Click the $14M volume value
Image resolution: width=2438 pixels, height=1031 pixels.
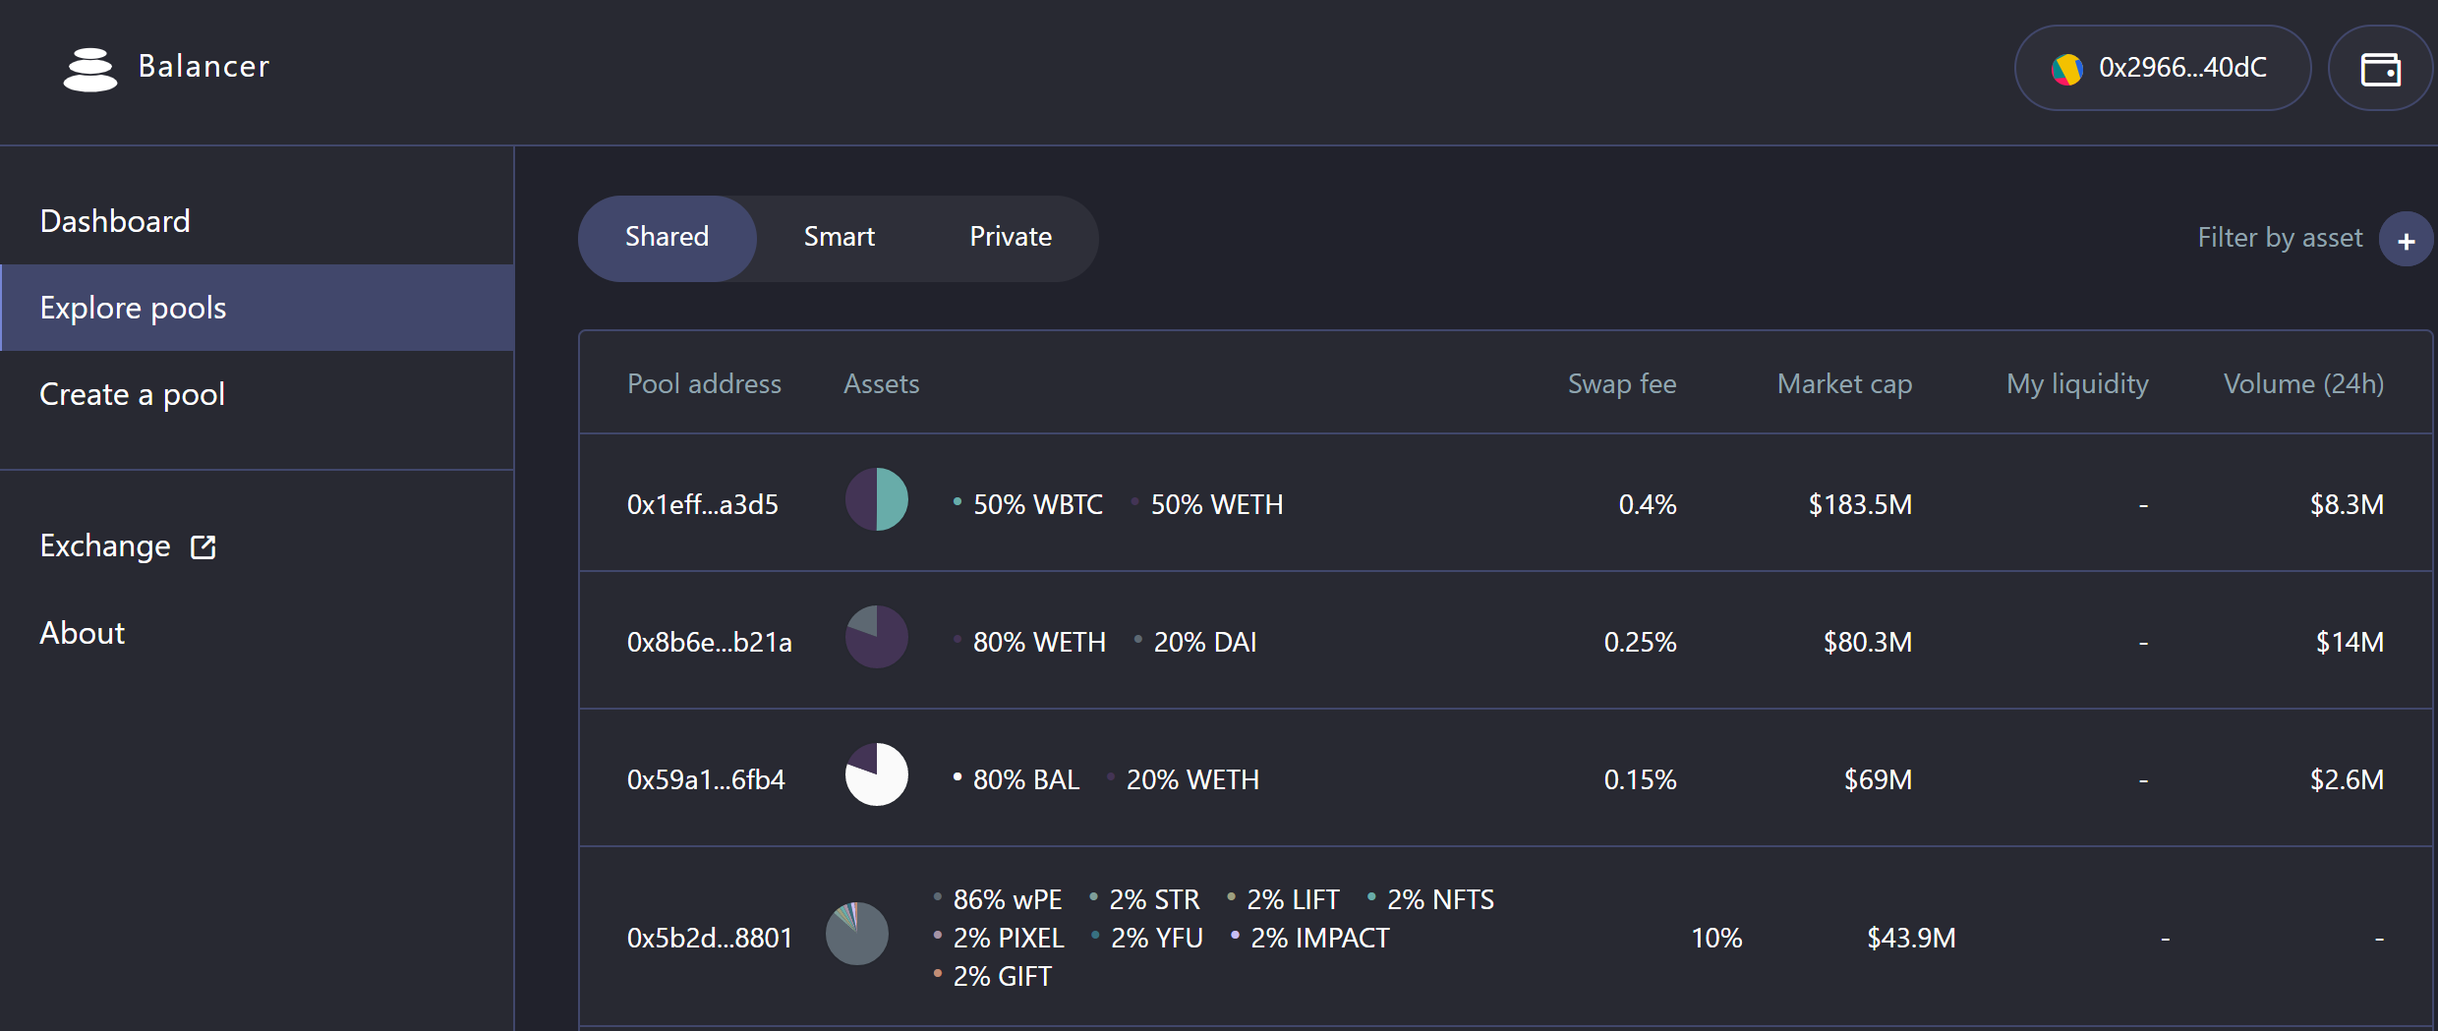pyautogui.click(x=2351, y=642)
